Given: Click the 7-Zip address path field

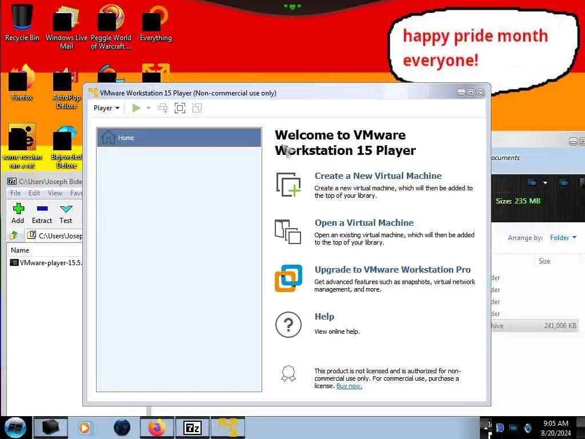Looking at the screenshot, I should tap(54, 236).
